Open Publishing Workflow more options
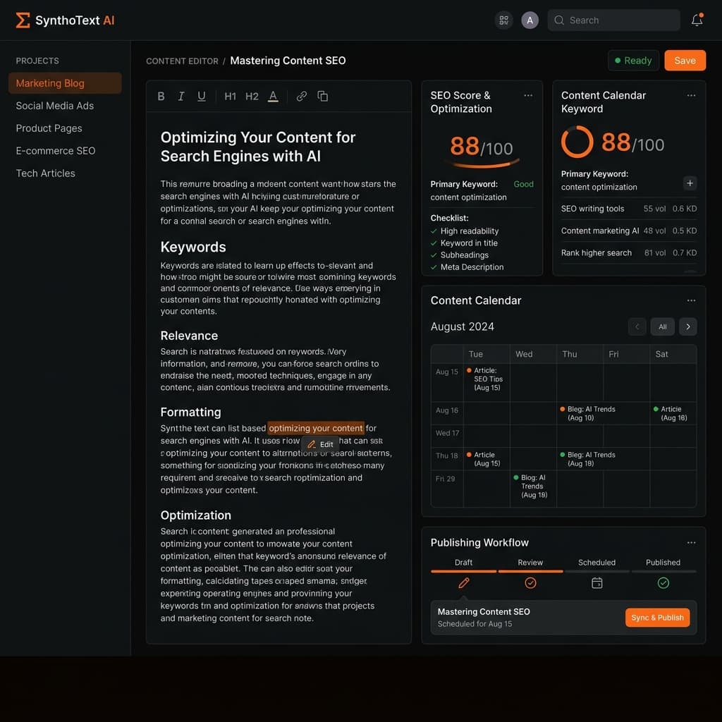Image resolution: width=722 pixels, height=722 pixels. coord(691,542)
